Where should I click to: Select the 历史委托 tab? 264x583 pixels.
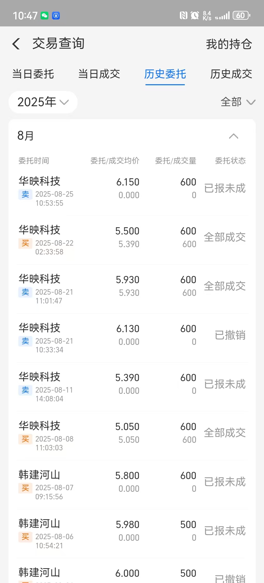pyautogui.click(x=165, y=74)
